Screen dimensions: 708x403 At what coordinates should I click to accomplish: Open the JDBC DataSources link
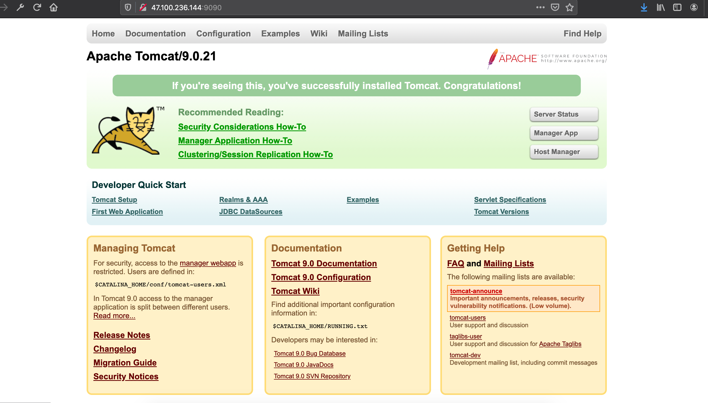(x=251, y=211)
